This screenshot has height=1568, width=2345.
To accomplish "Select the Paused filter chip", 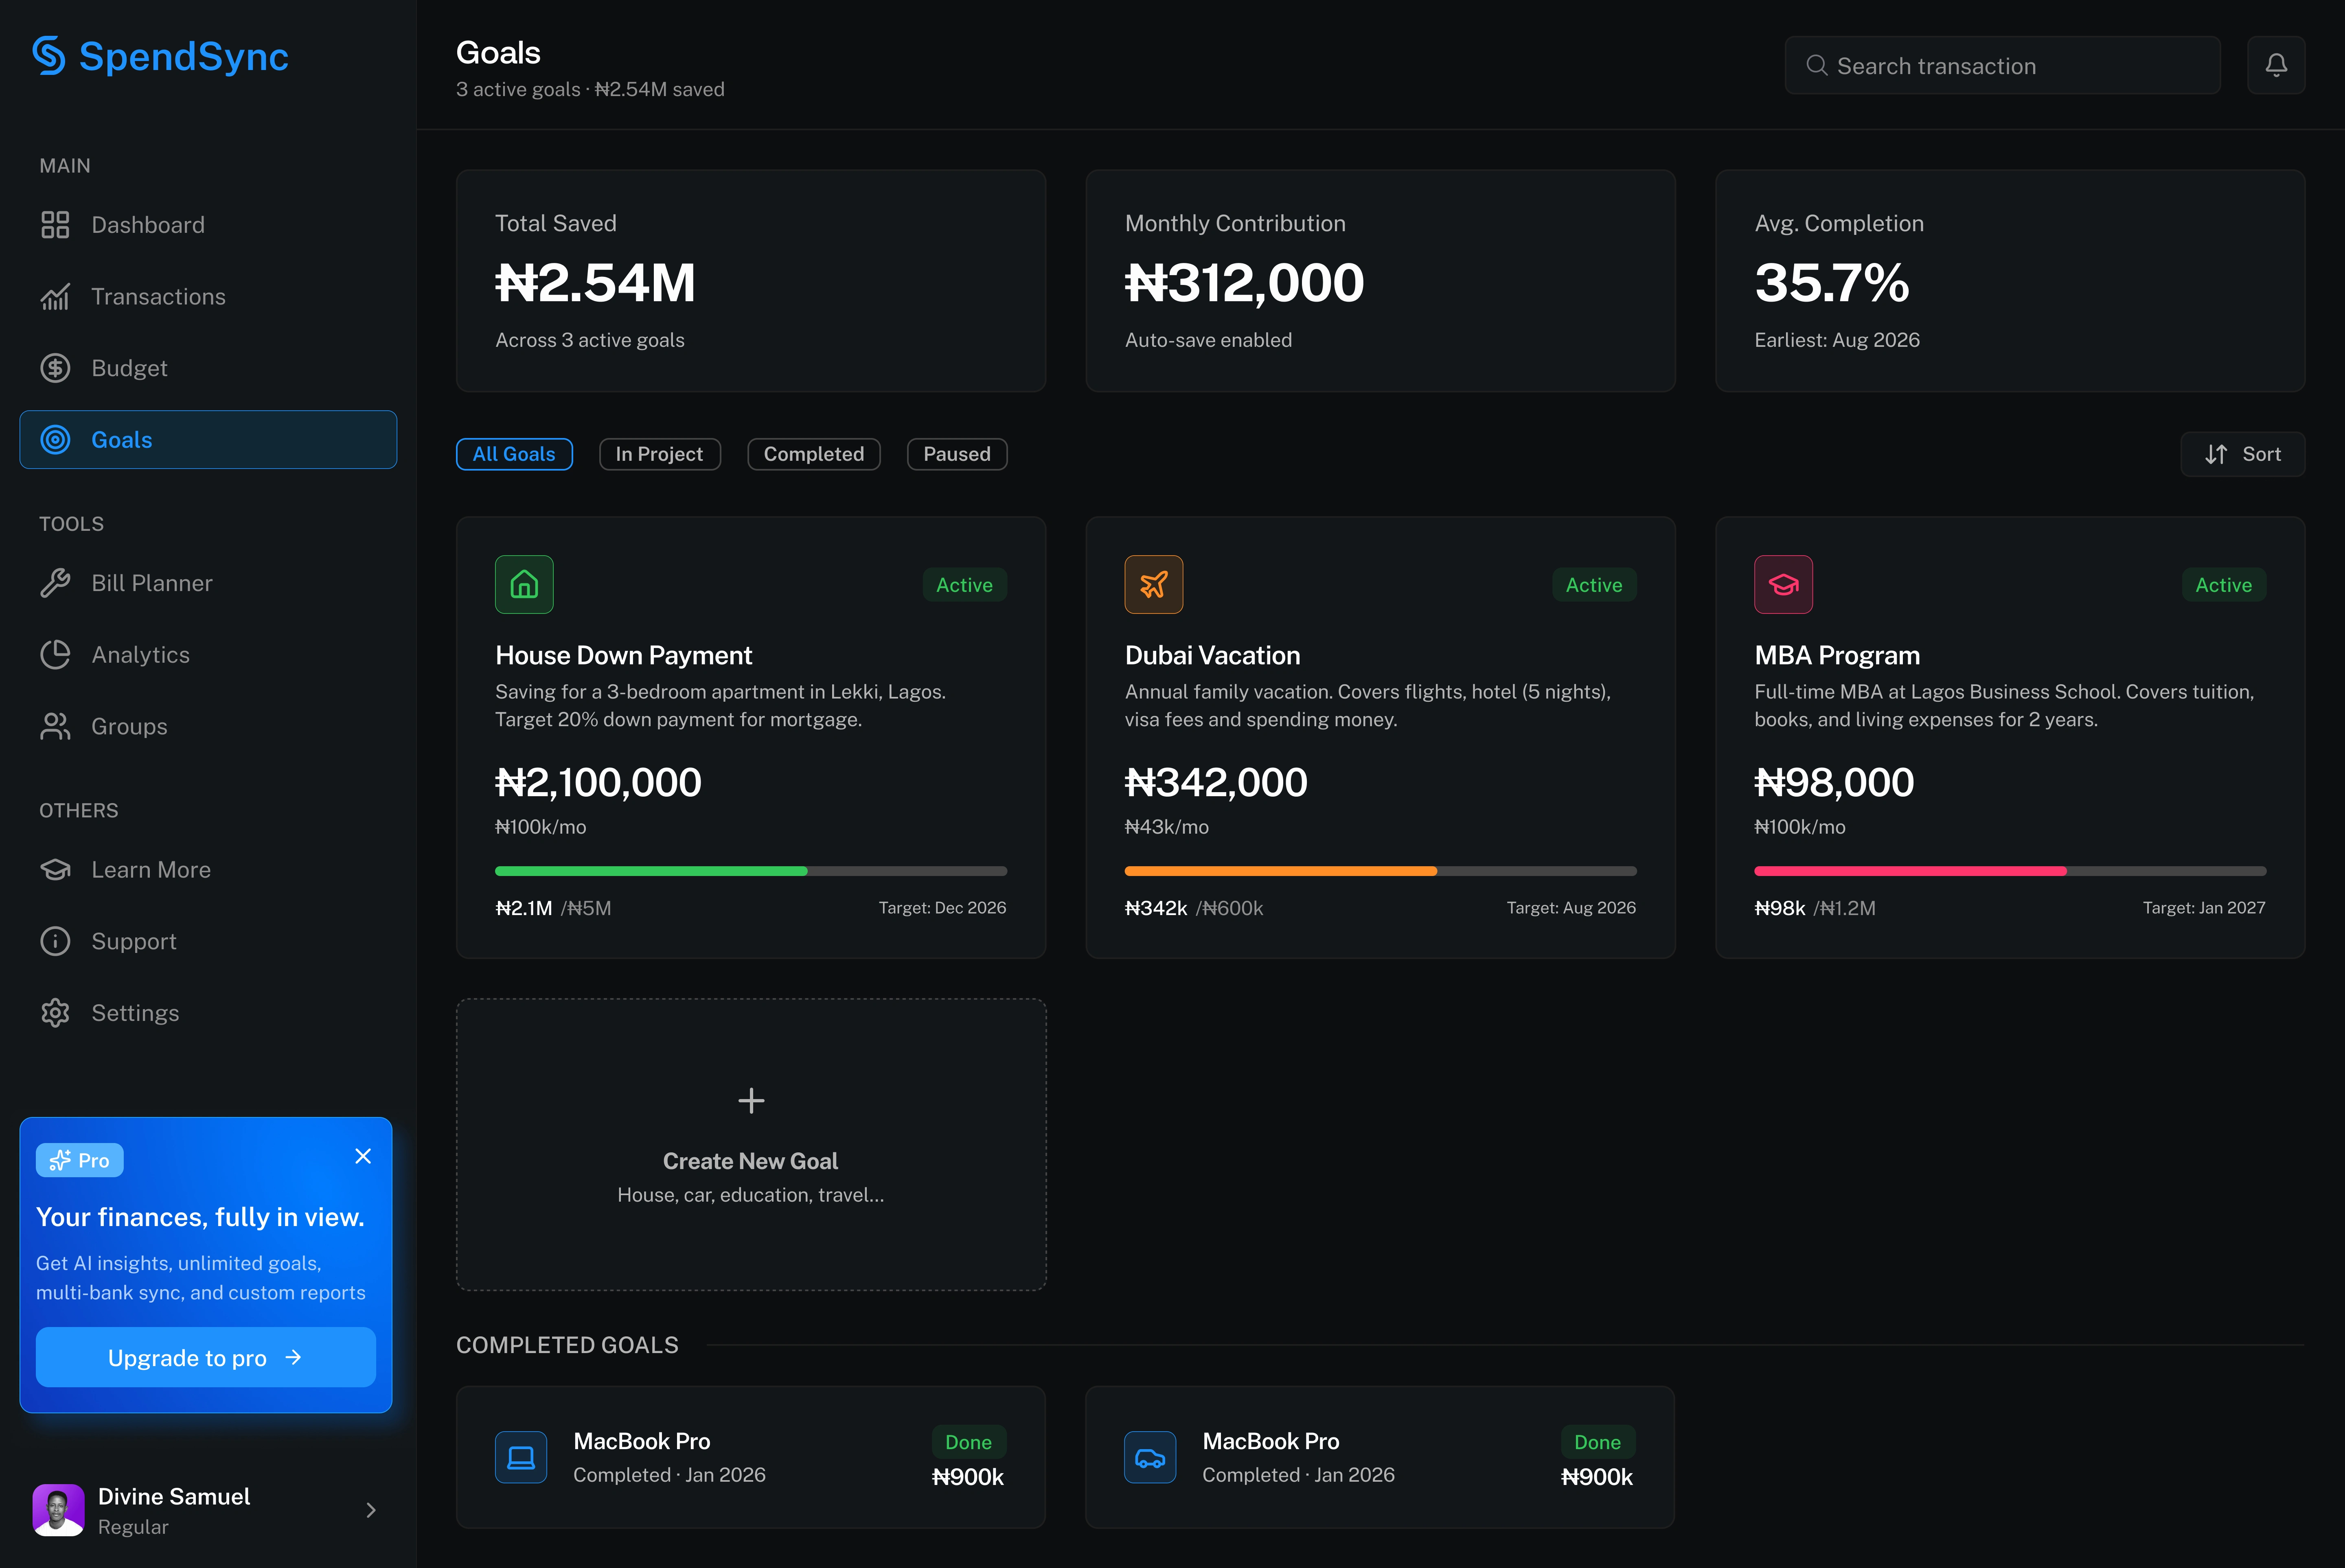I will [956, 454].
